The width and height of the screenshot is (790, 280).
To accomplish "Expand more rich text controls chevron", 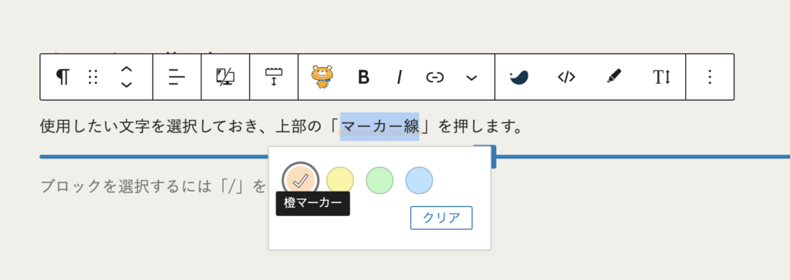I will click(x=471, y=78).
